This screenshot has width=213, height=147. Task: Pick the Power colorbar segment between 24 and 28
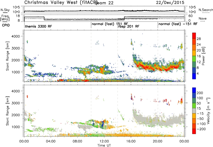(194, 41)
